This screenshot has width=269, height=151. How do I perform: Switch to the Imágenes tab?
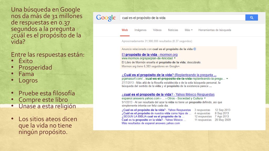click(x=140, y=30)
